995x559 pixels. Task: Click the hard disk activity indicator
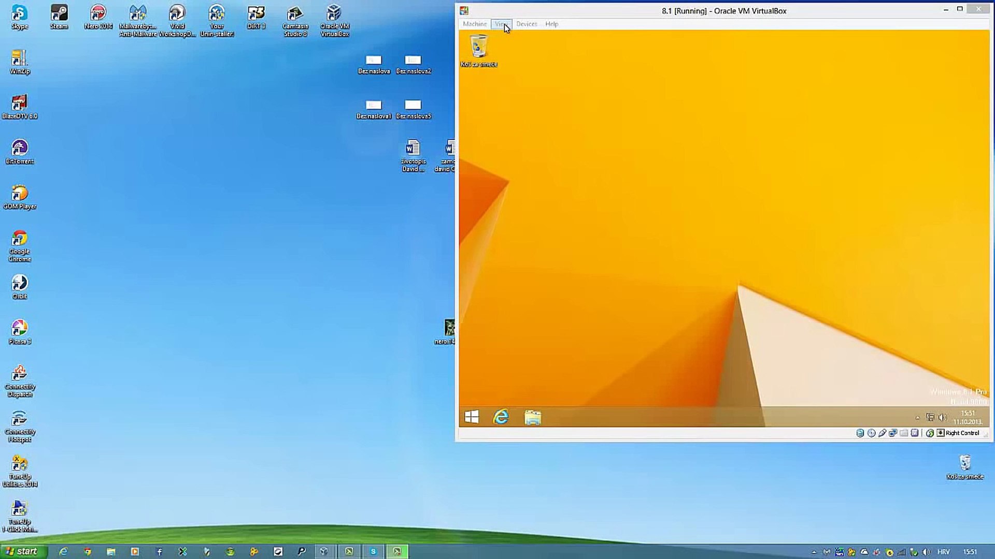[x=860, y=433]
